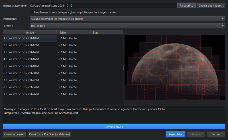Click Ouvrir dans PlanStax (ondelettes) button
The height and width of the screenshot is (140, 228).
(49, 134)
